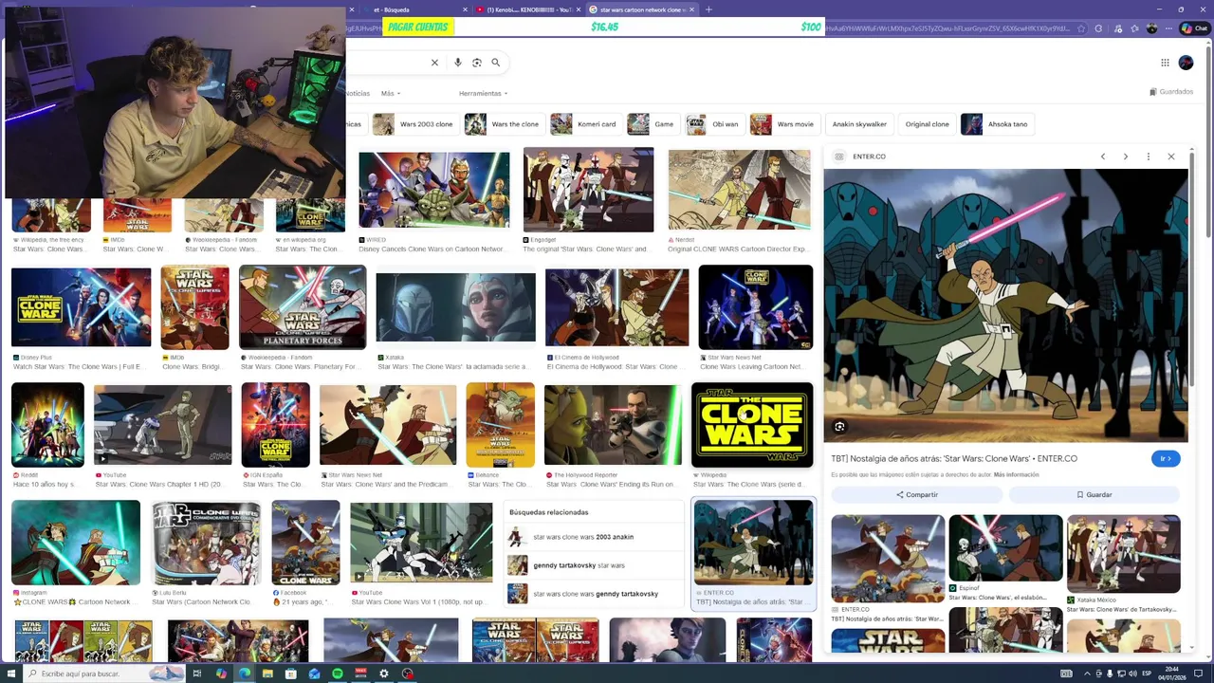This screenshot has width=1214, height=683.
Task: Search the previewed image with Lens icon
Action: tap(839, 427)
